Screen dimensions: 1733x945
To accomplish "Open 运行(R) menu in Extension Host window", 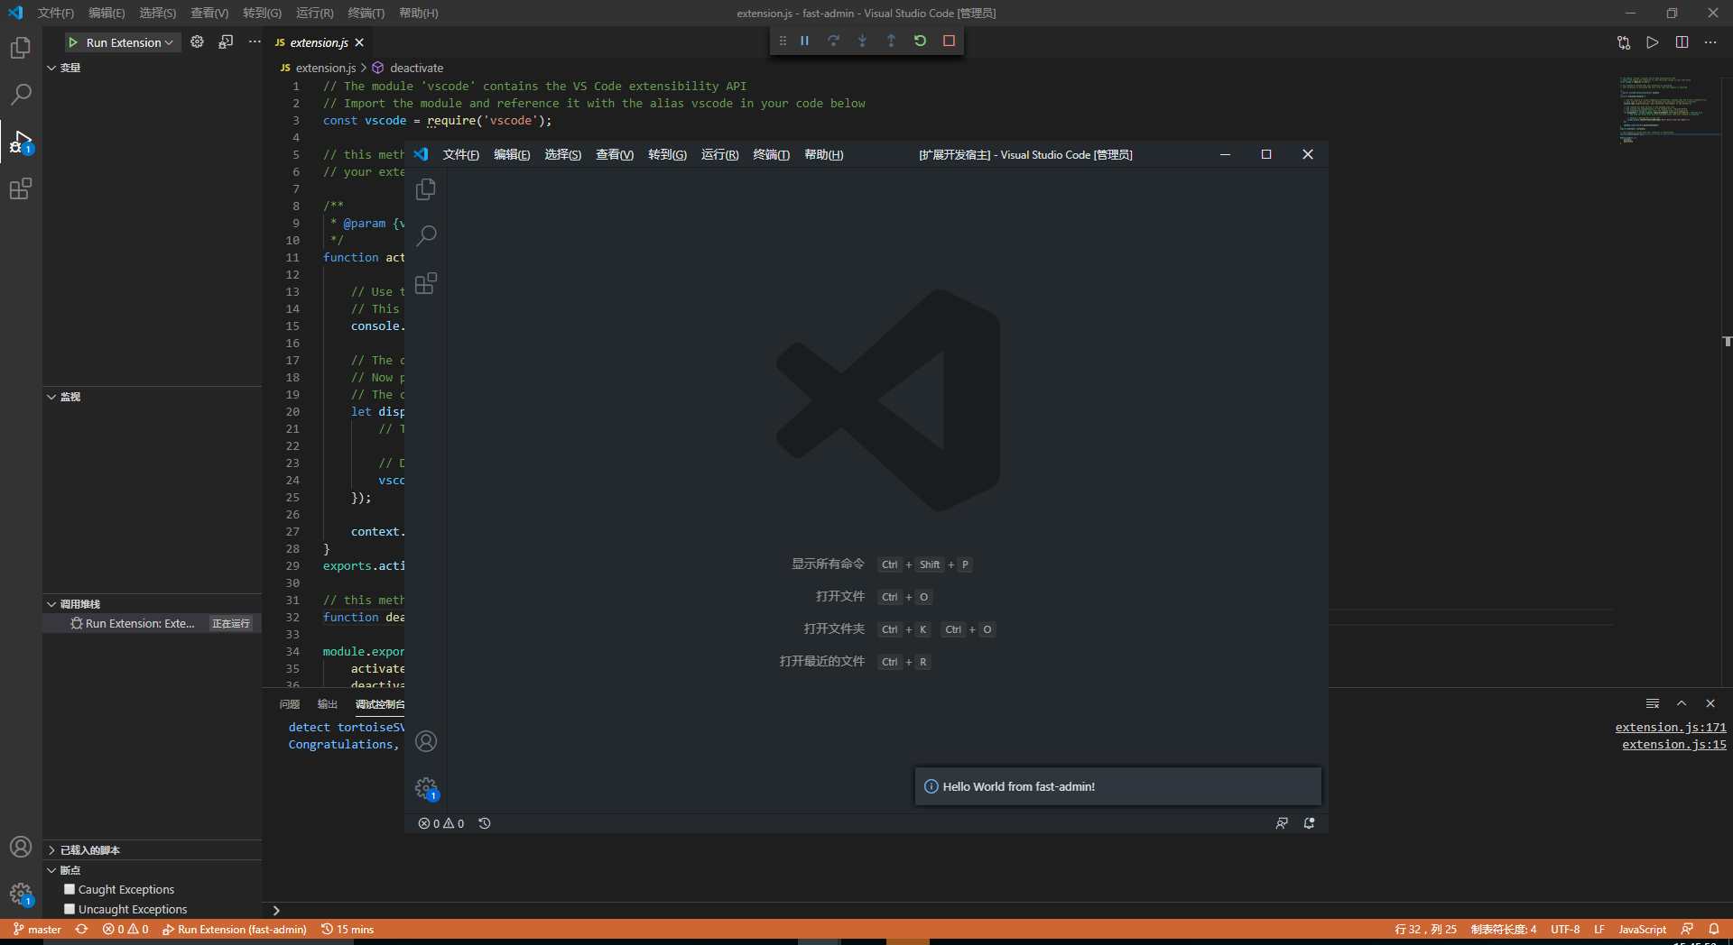I will tap(719, 155).
